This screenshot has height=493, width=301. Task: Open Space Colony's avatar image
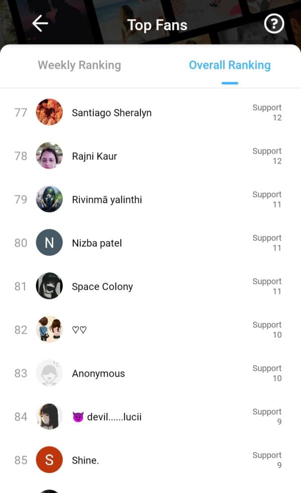(49, 286)
